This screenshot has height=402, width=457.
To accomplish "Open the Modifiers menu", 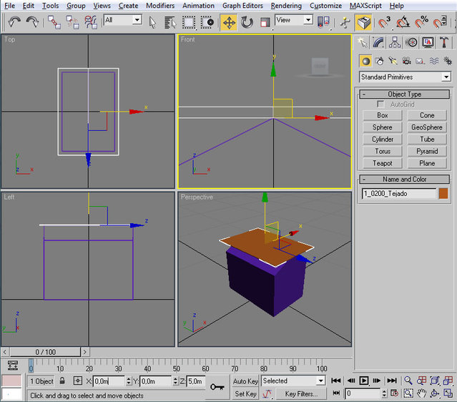I will 159,6.
